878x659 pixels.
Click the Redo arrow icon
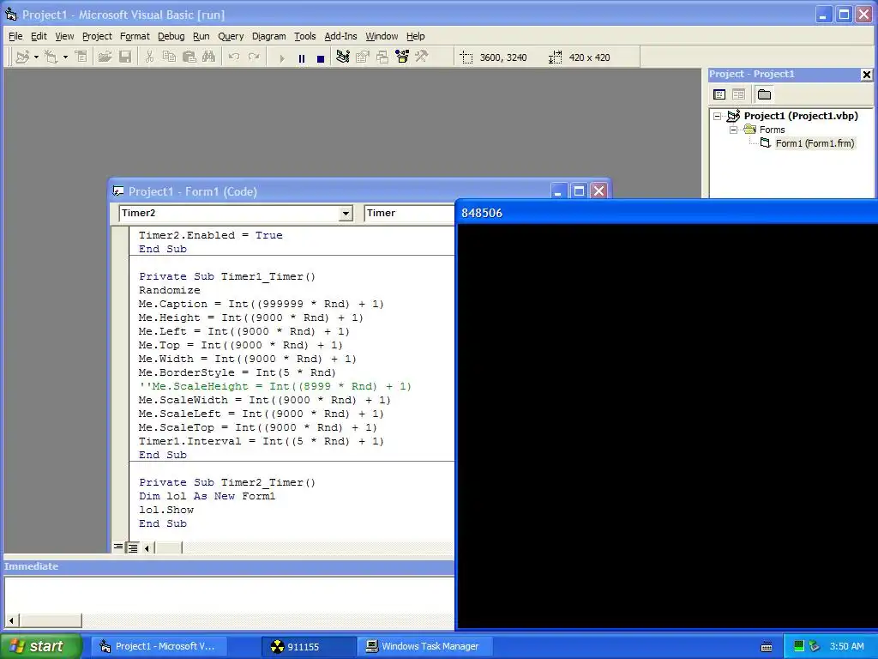254,57
